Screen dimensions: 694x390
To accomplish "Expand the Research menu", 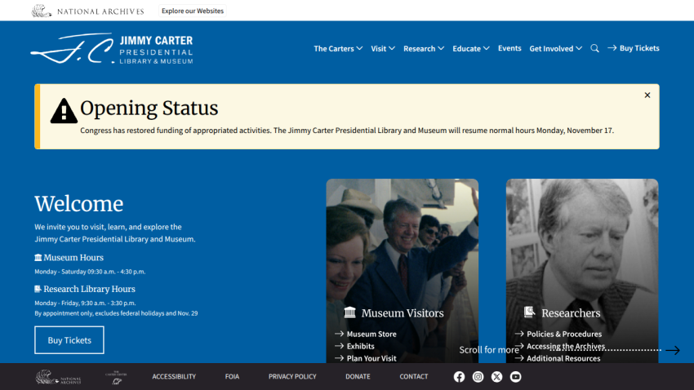I will click(x=424, y=49).
